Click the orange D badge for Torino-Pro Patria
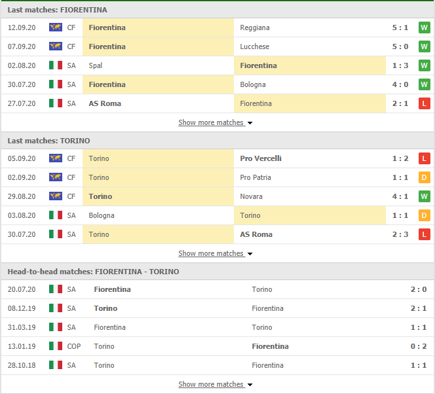This screenshot has width=435, height=394. 424,177
